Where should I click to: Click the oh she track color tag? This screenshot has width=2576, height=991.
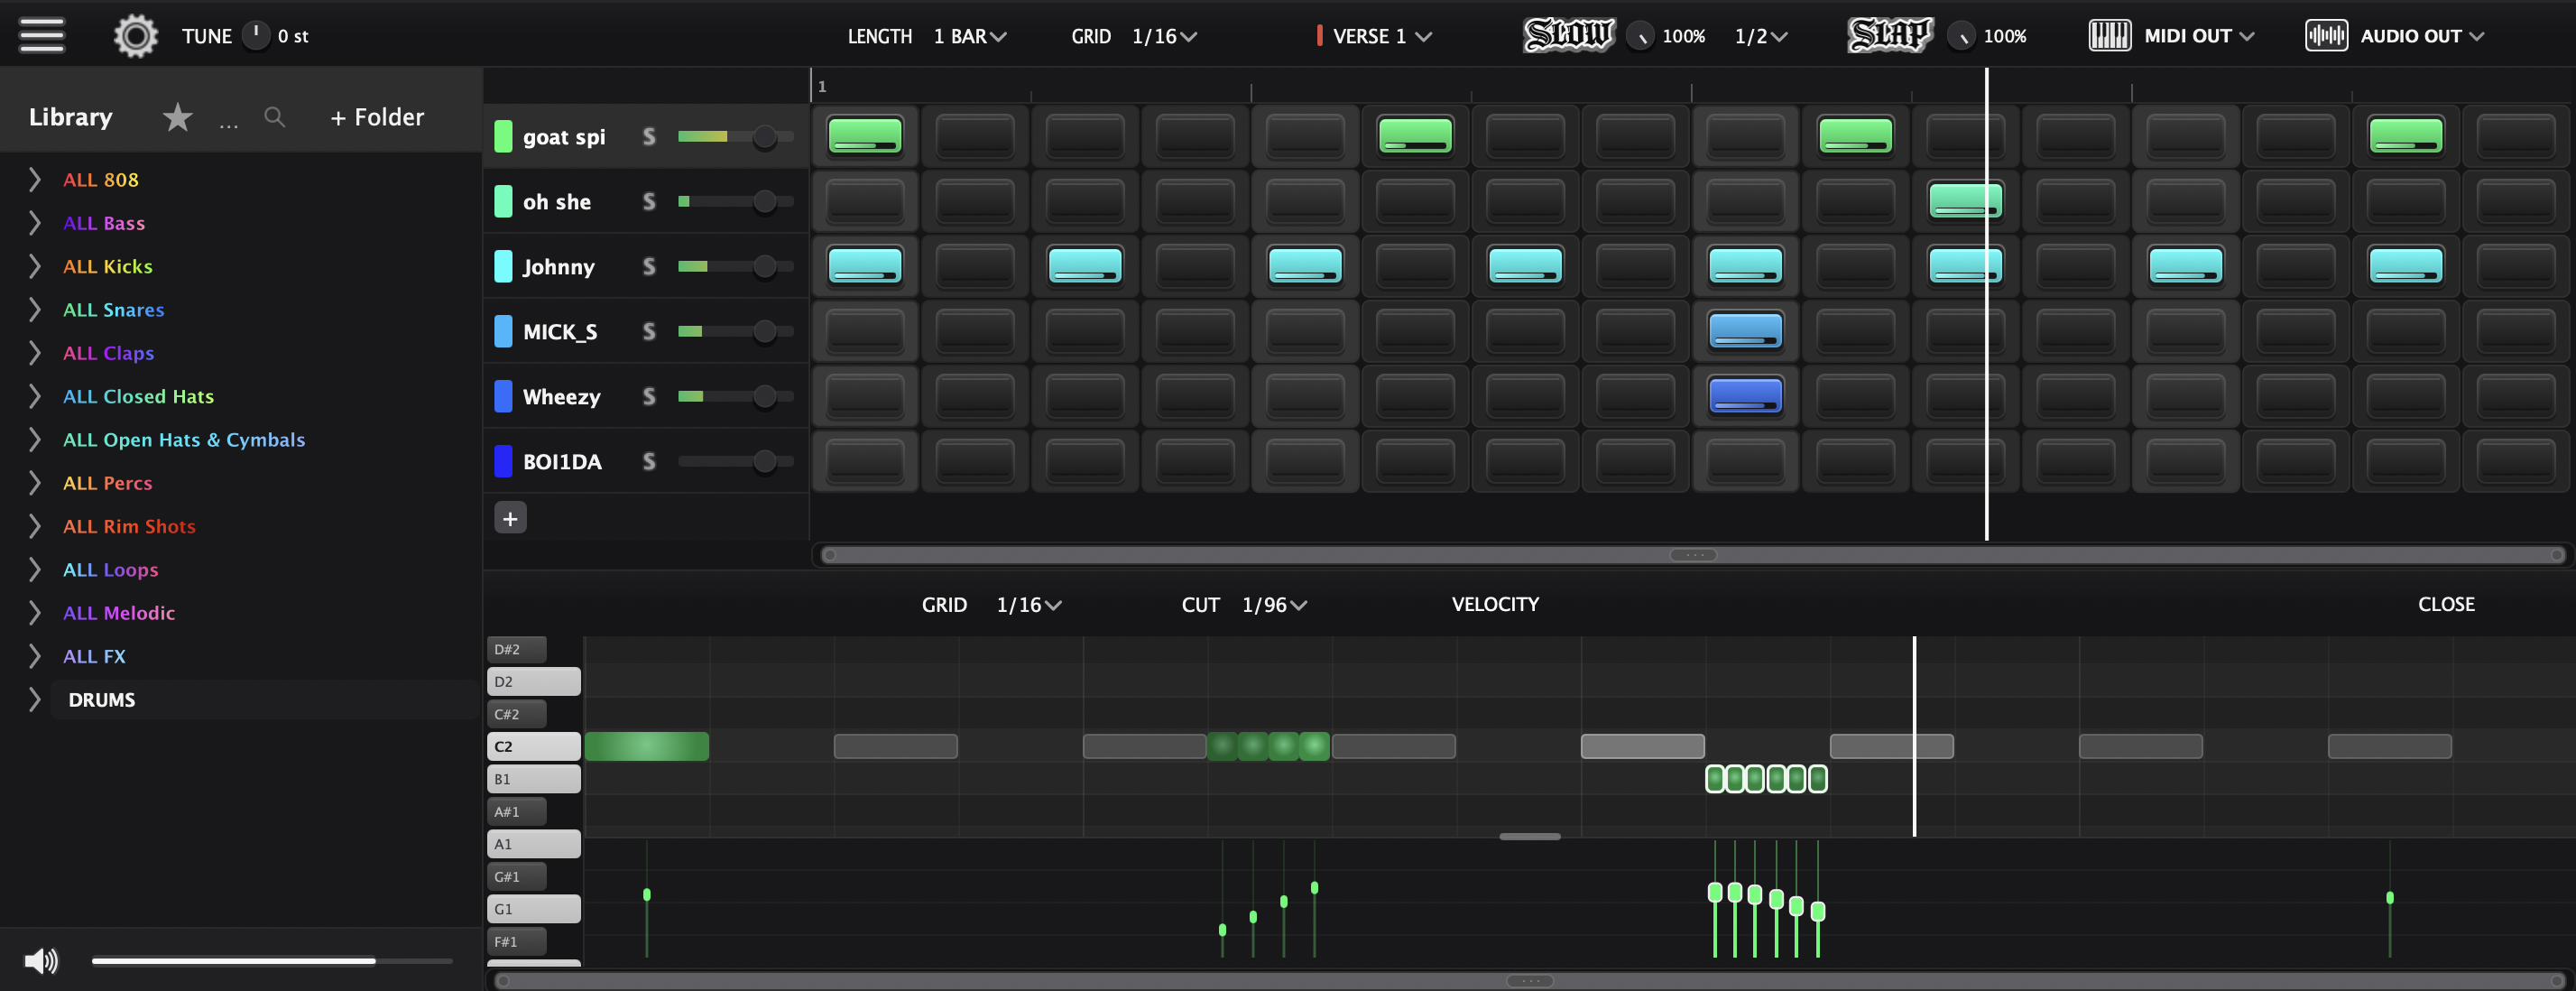pos(503,201)
